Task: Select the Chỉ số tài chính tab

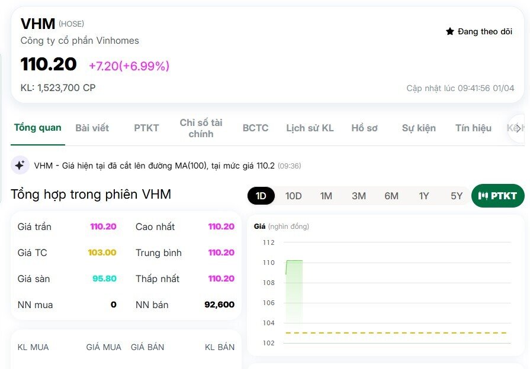Action: pyautogui.click(x=201, y=128)
